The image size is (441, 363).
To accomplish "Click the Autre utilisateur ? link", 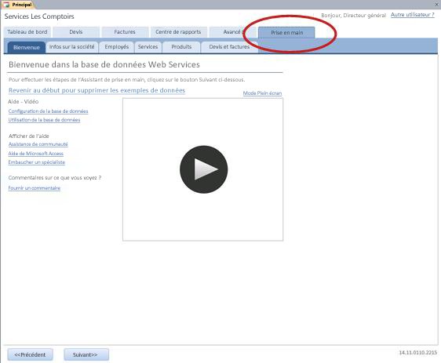I will coord(412,15).
